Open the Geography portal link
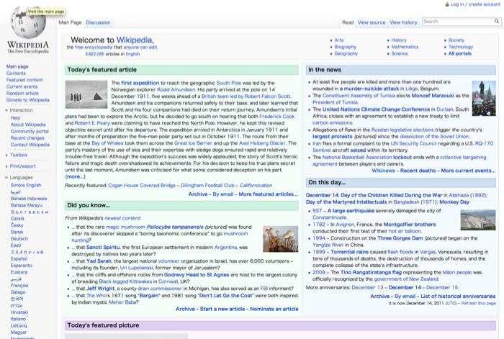 346,54
